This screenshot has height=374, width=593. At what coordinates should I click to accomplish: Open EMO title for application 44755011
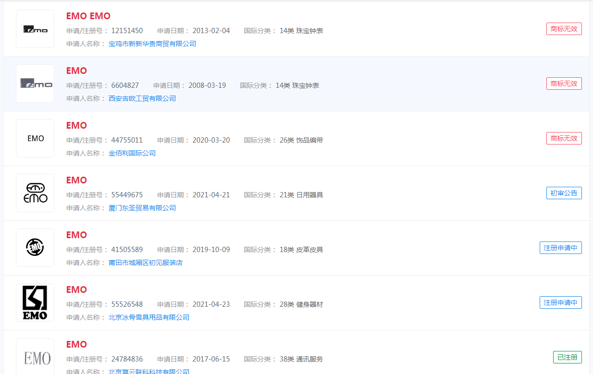(x=77, y=126)
